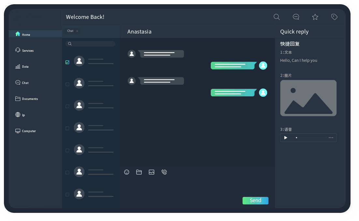Close the Chat tab
Viewport: 359px width, 221px height.
[77, 31]
